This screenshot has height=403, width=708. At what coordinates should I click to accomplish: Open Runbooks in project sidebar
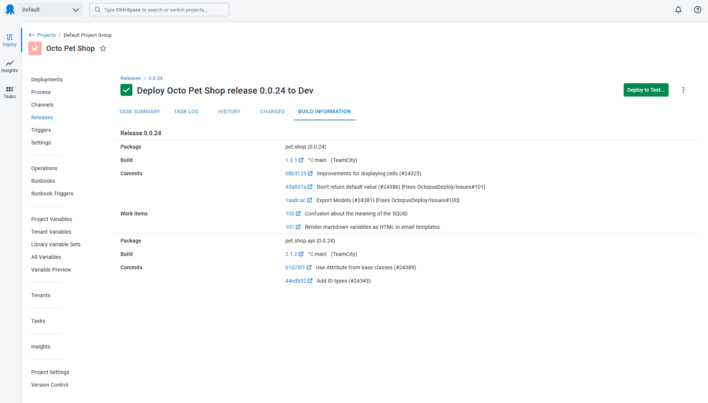(x=43, y=181)
